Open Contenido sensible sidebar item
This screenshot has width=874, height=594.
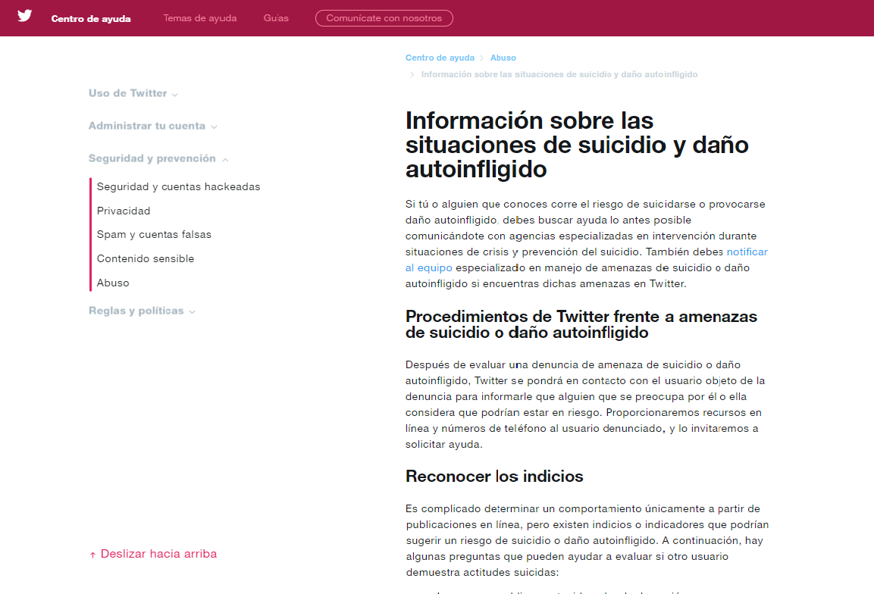click(x=146, y=258)
